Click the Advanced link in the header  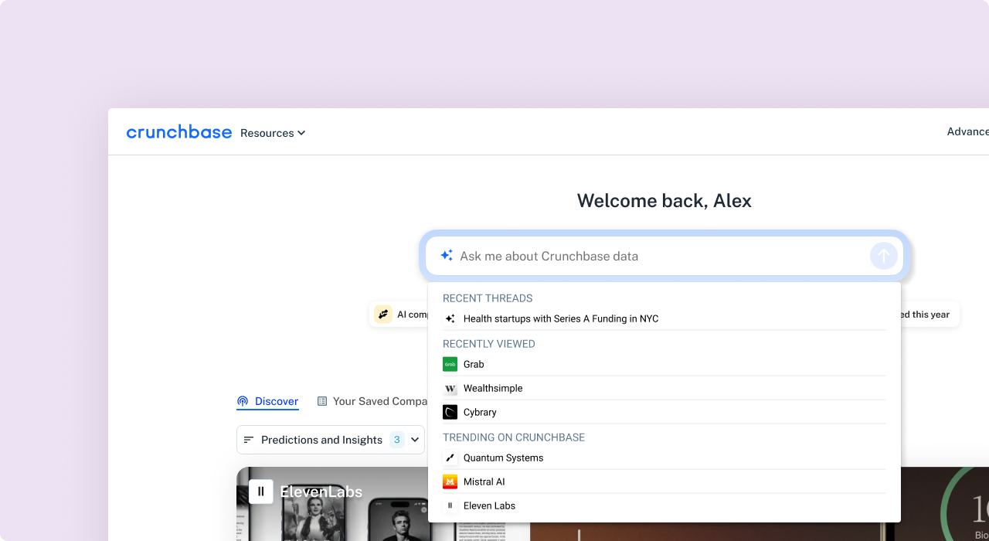tap(967, 131)
